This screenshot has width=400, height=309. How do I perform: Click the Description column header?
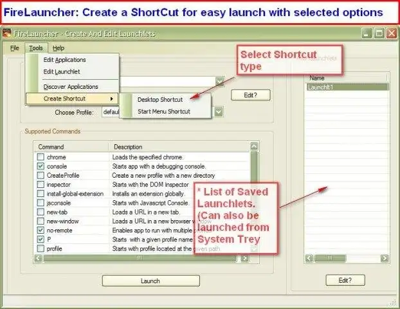coord(179,147)
